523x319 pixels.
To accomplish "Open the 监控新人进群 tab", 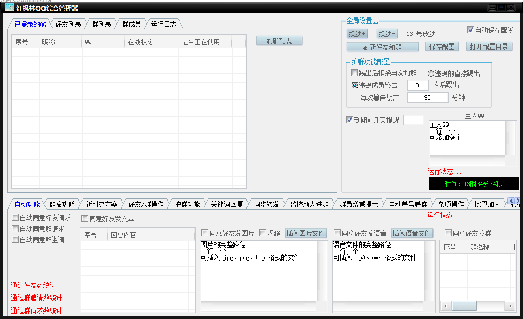I will [309, 204].
